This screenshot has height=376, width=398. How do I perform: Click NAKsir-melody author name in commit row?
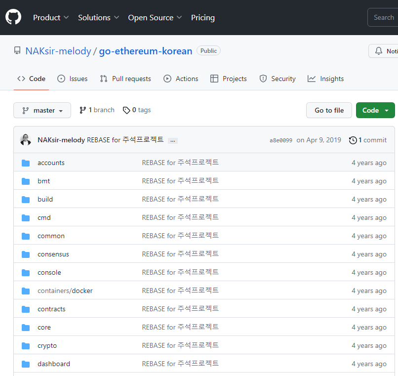coord(61,140)
